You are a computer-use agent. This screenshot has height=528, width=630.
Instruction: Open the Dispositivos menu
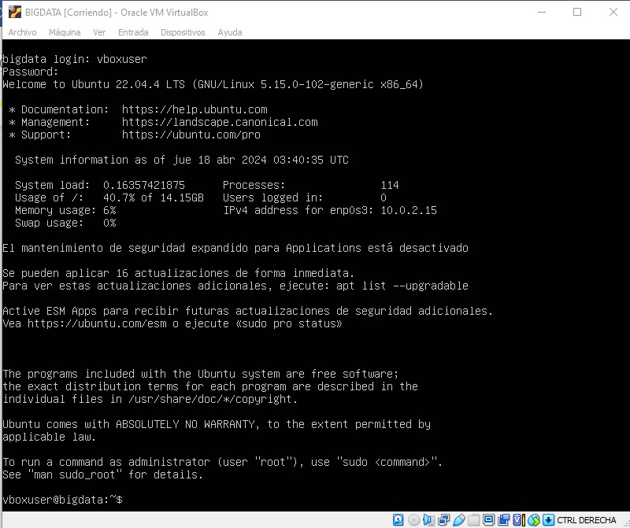(183, 32)
